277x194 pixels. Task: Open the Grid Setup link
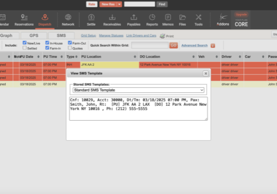point(88,36)
